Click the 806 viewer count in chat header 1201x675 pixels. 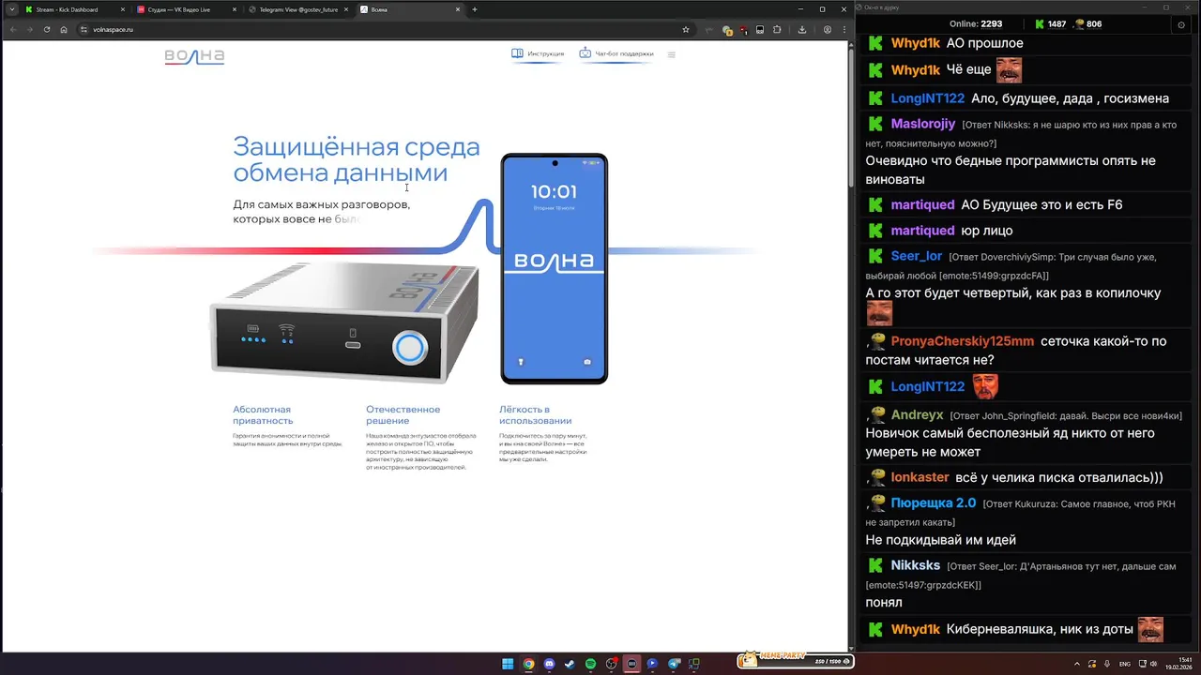pyautogui.click(x=1087, y=24)
